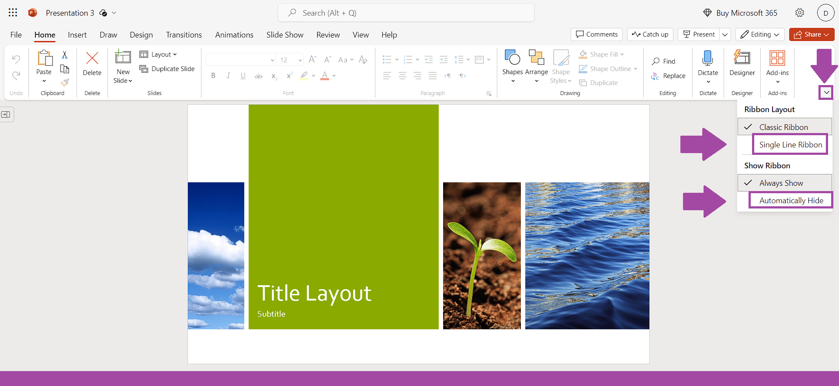Align text left
839x386 pixels.
point(387,75)
